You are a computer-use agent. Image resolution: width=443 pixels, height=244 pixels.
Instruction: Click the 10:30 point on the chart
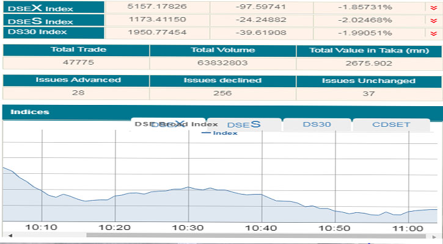coord(189,187)
